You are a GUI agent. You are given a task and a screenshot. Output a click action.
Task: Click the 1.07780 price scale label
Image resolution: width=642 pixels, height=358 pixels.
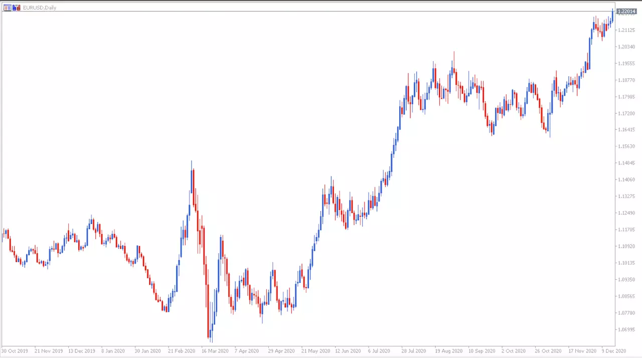click(x=627, y=313)
